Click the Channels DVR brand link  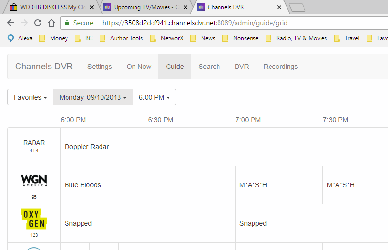44,67
